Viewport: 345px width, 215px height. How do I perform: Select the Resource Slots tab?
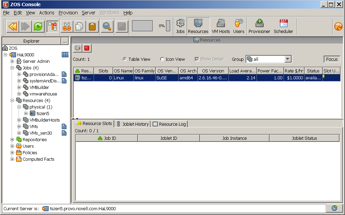point(94,124)
